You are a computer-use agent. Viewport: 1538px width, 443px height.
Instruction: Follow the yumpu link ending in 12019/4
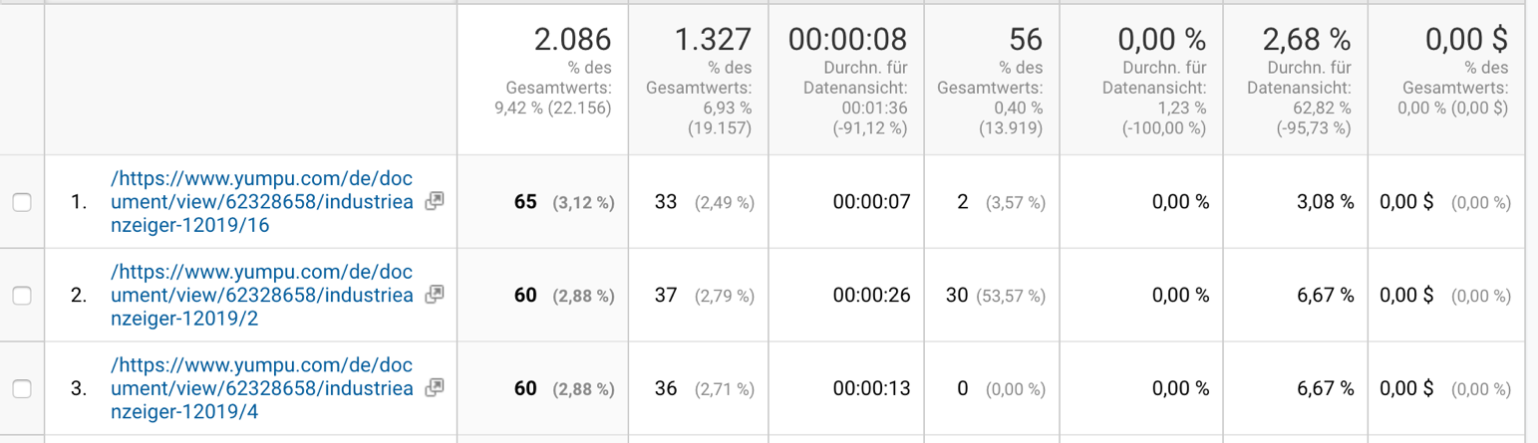point(263,388)
